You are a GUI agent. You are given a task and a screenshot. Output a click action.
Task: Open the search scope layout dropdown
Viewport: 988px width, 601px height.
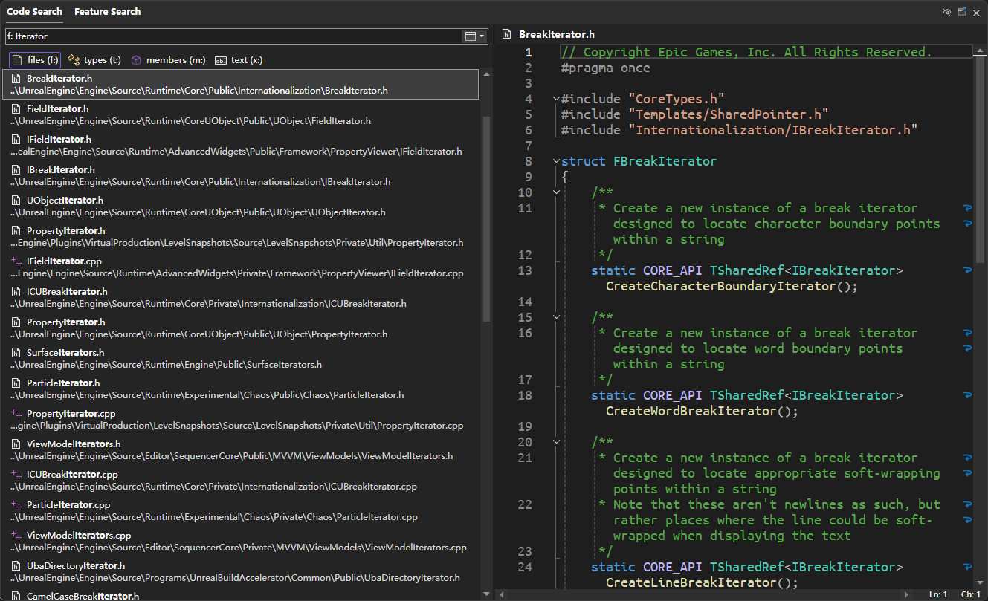click(x=474, y=36)
